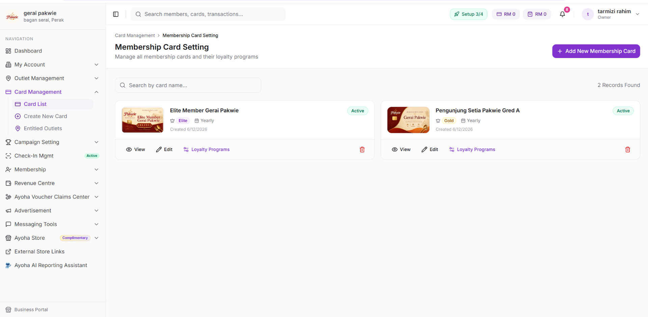Click the Business Portal store icon
This screenshot has width=648, height=317.
(x=8, y=310)
